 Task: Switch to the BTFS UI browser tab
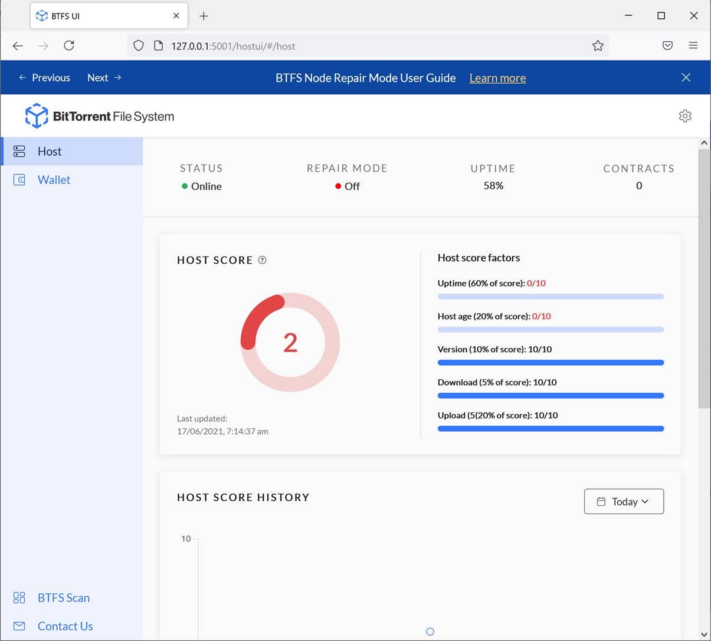point(109,16)
